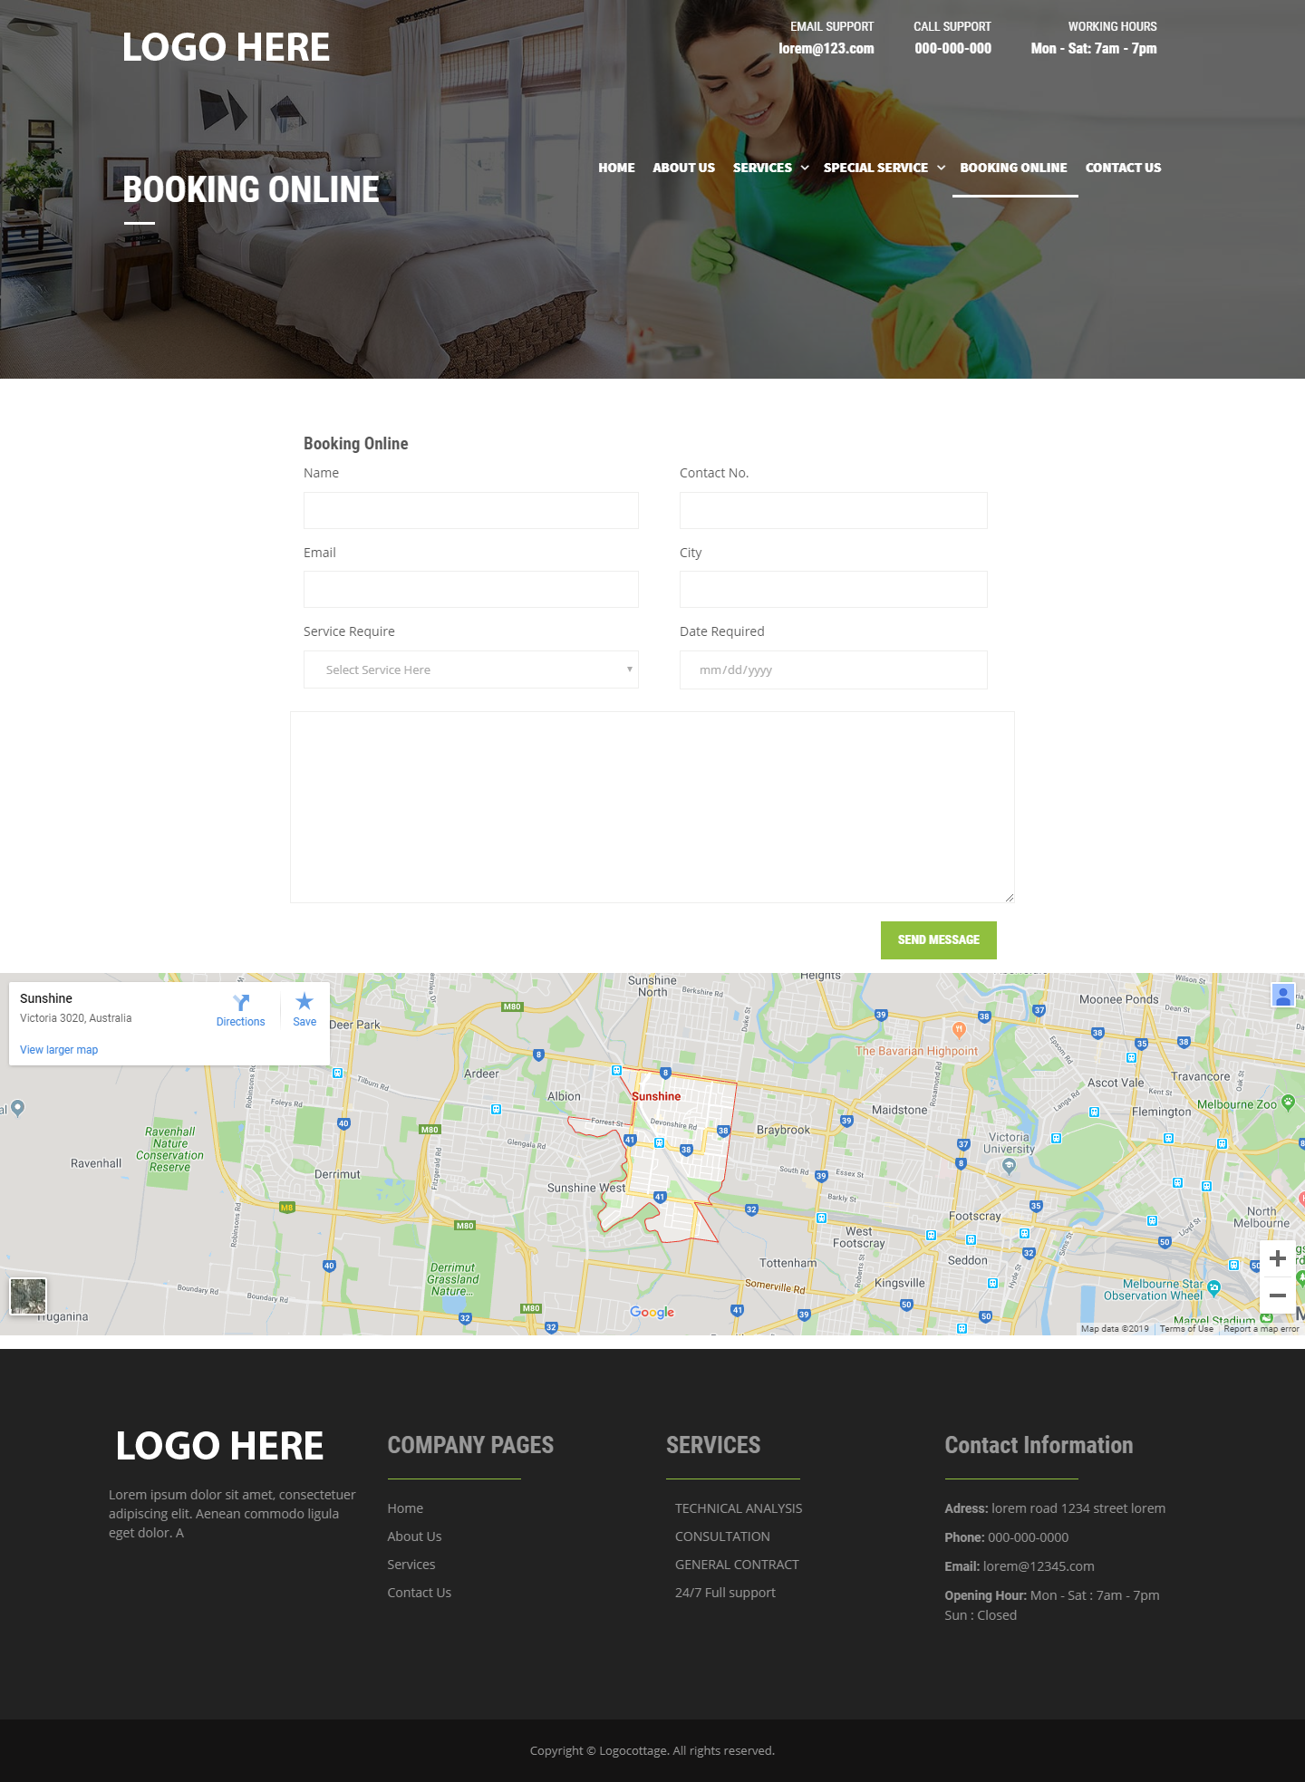This screenshot has height=1782, width=1305.
Task: Go to About Us in navigation
Action: 683,168
